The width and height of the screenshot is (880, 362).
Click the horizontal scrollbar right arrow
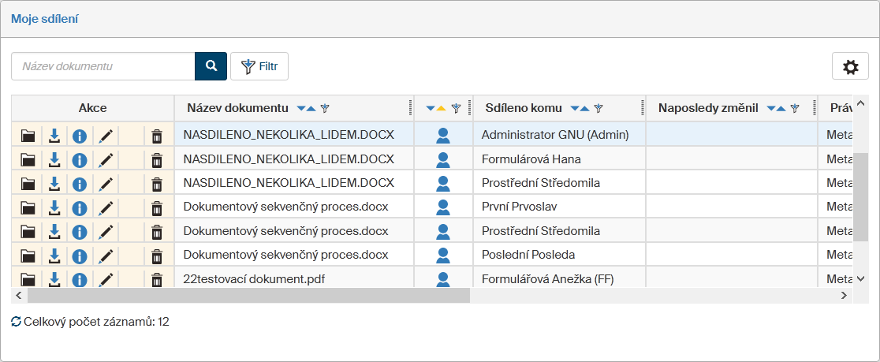point(843,296)
